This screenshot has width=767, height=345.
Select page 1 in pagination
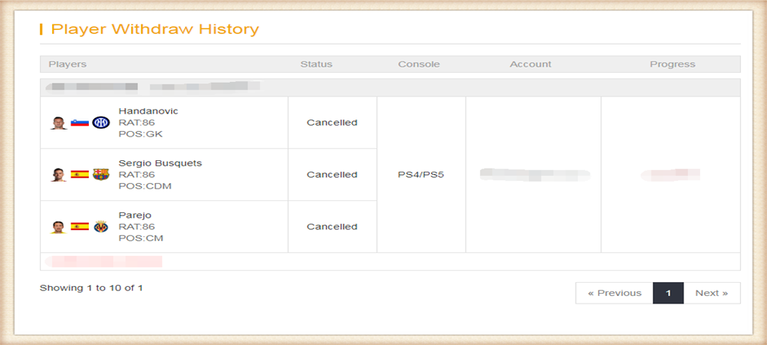[x=668, y=293]
